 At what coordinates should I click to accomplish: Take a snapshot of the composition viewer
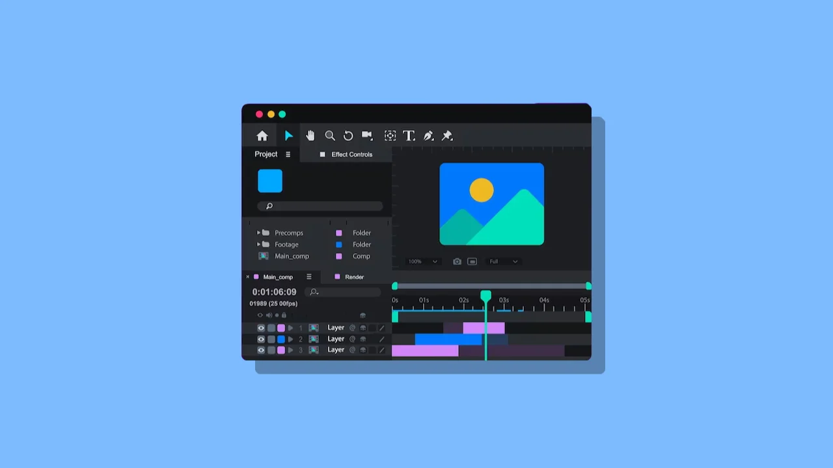pyautogui.click(x=457, y=261)
